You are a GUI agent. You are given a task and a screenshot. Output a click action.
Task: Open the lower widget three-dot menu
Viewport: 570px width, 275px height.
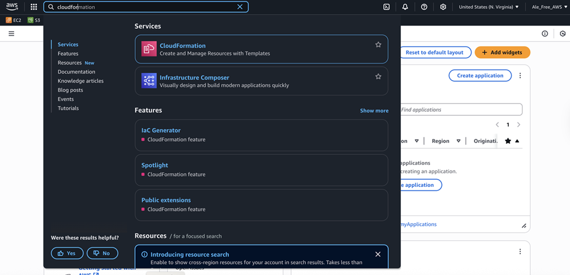[x=520, y=251]
